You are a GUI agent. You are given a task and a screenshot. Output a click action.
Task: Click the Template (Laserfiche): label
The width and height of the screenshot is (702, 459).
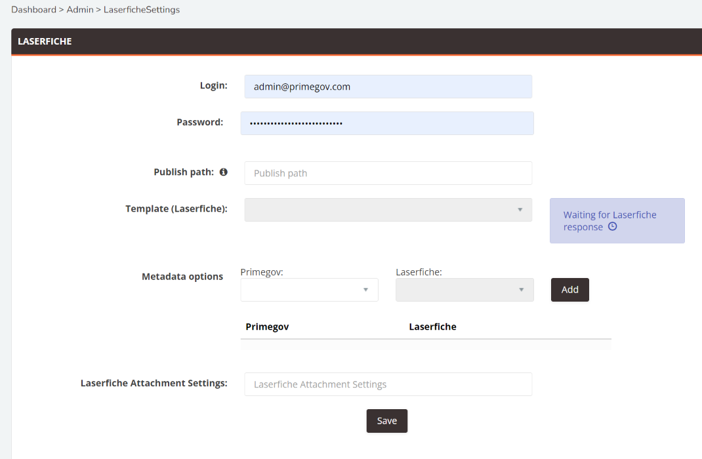click(176, 209)
